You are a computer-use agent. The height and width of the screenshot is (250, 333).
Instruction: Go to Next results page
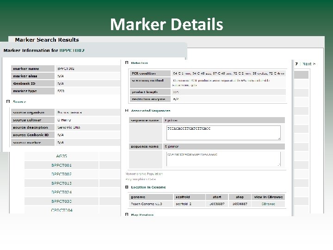point(309,64)
